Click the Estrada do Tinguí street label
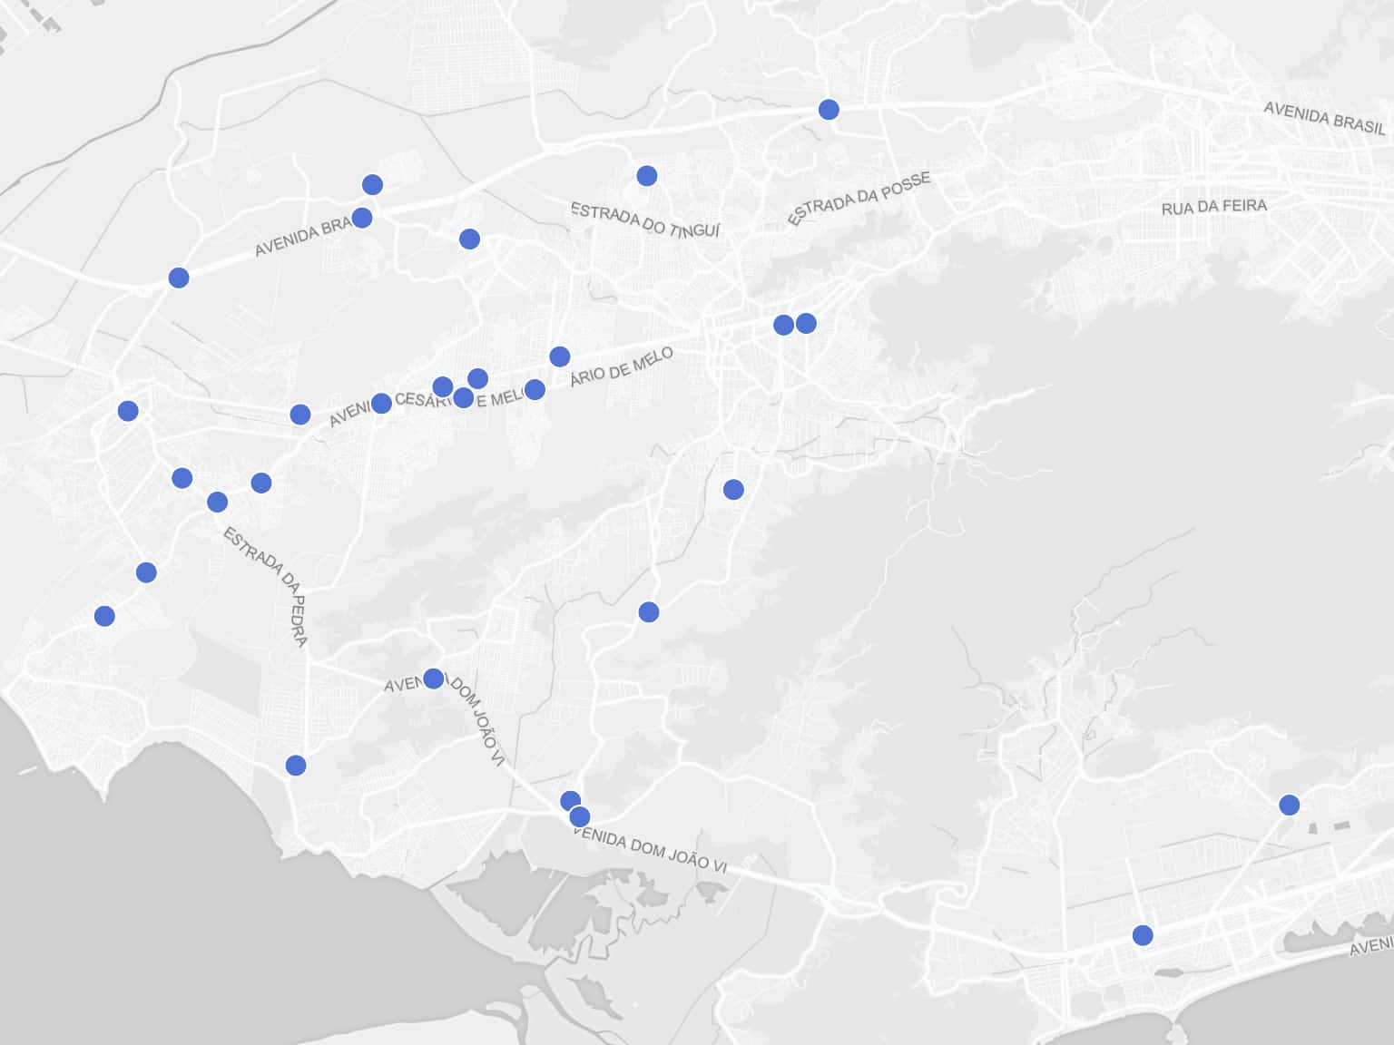Viewport: 1394px width, 1045px height. pyautogui.click(x=645, y=220)
